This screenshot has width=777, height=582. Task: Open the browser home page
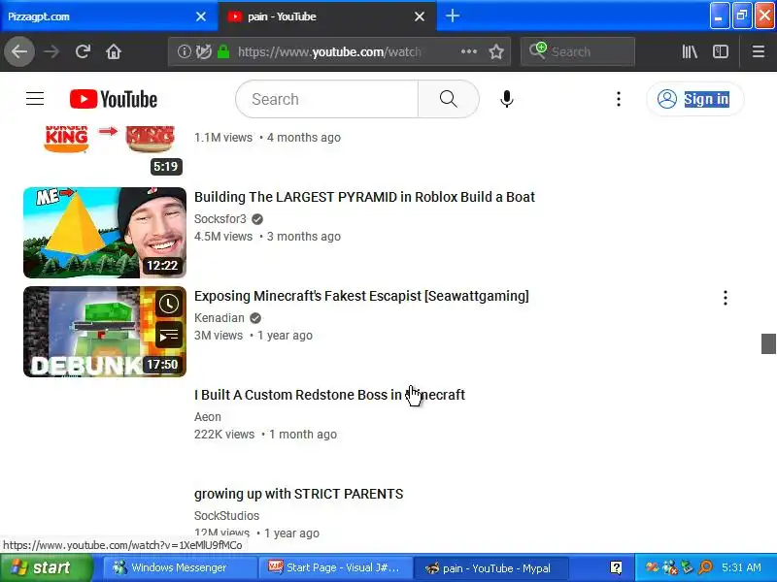pyautogui.click(x=114, y=51)
